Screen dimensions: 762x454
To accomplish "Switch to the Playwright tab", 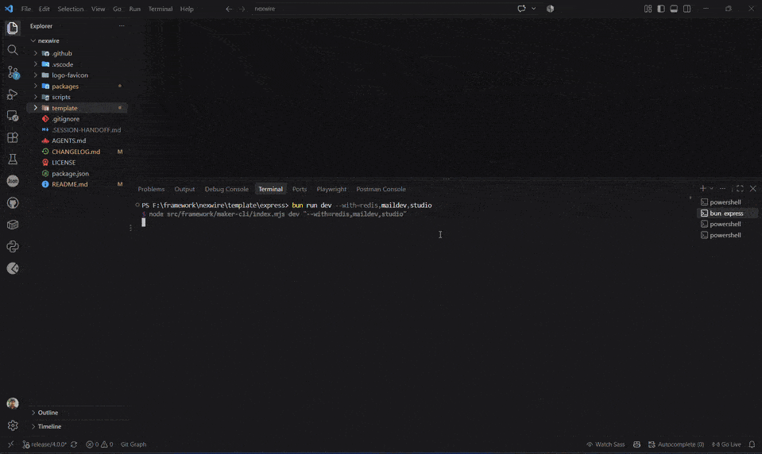I will (x=331, y=189).
